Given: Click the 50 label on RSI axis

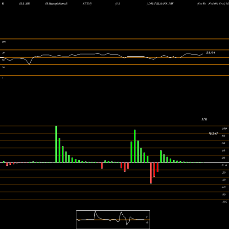Looking at the screenshot, I should (3, 60).
